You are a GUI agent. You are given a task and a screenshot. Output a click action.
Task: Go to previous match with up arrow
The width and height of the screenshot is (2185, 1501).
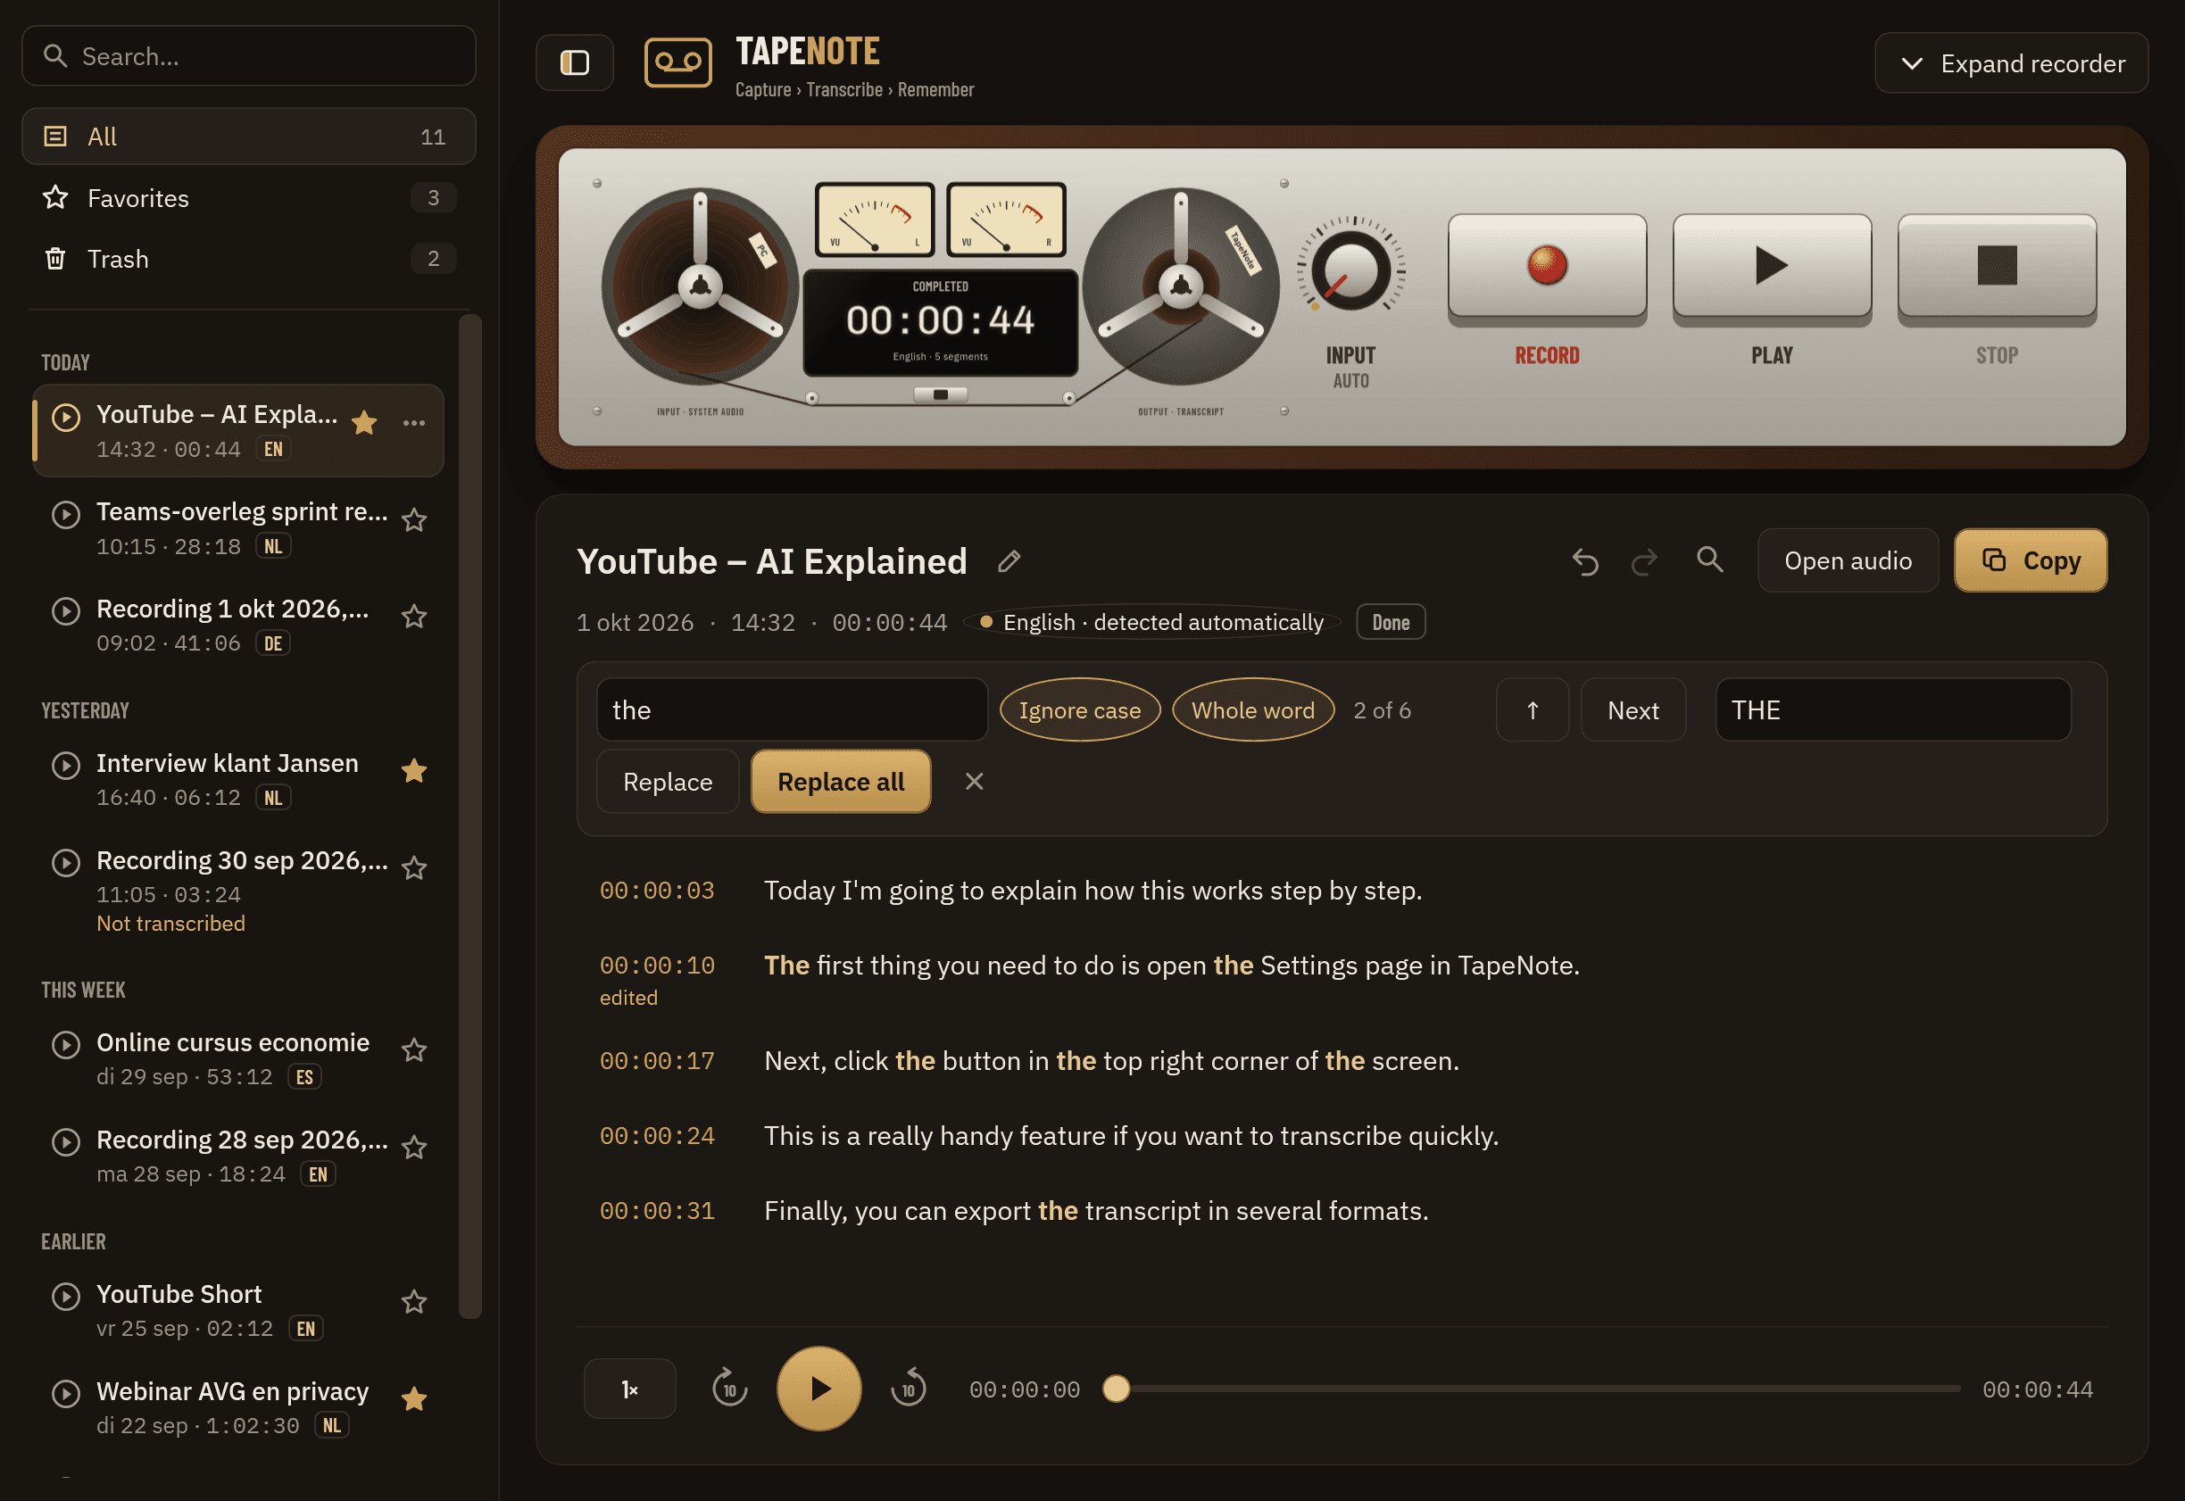click(1533, 710)
